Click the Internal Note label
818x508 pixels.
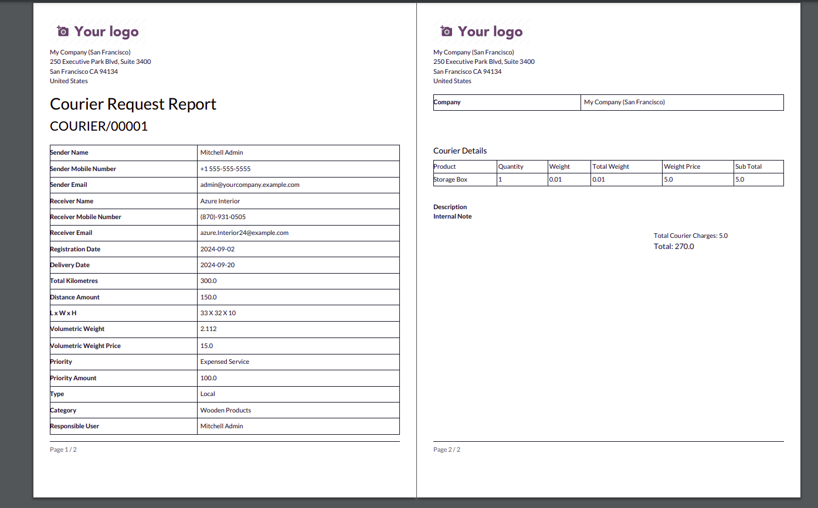pyautogui.click(x=453, y=216)
